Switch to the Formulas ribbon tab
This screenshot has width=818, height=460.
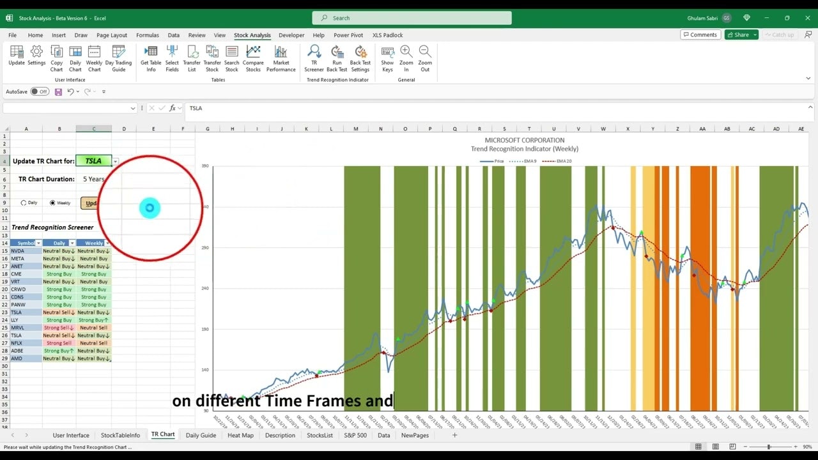click(x=148, y=35)
